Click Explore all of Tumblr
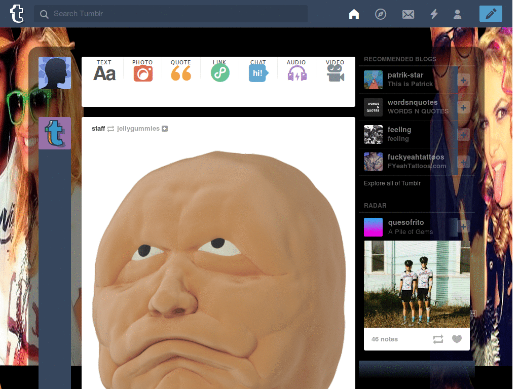The height and width of the screenshot is (389, 519). coord(392,183)
